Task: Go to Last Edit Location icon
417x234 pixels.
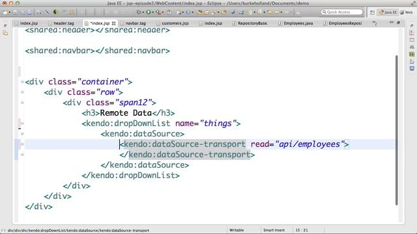Action: coord(270,12)
